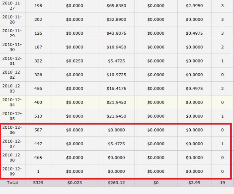Click the 465 count on 2010-12-08
Screen dimensions: 234x194
click(38, 158)
